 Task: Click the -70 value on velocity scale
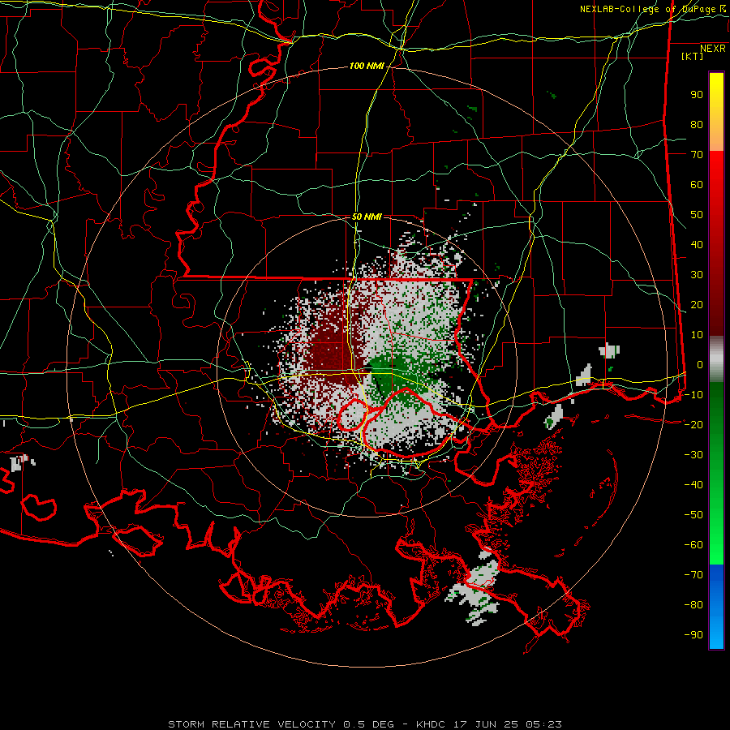click(x=693, y=575)
